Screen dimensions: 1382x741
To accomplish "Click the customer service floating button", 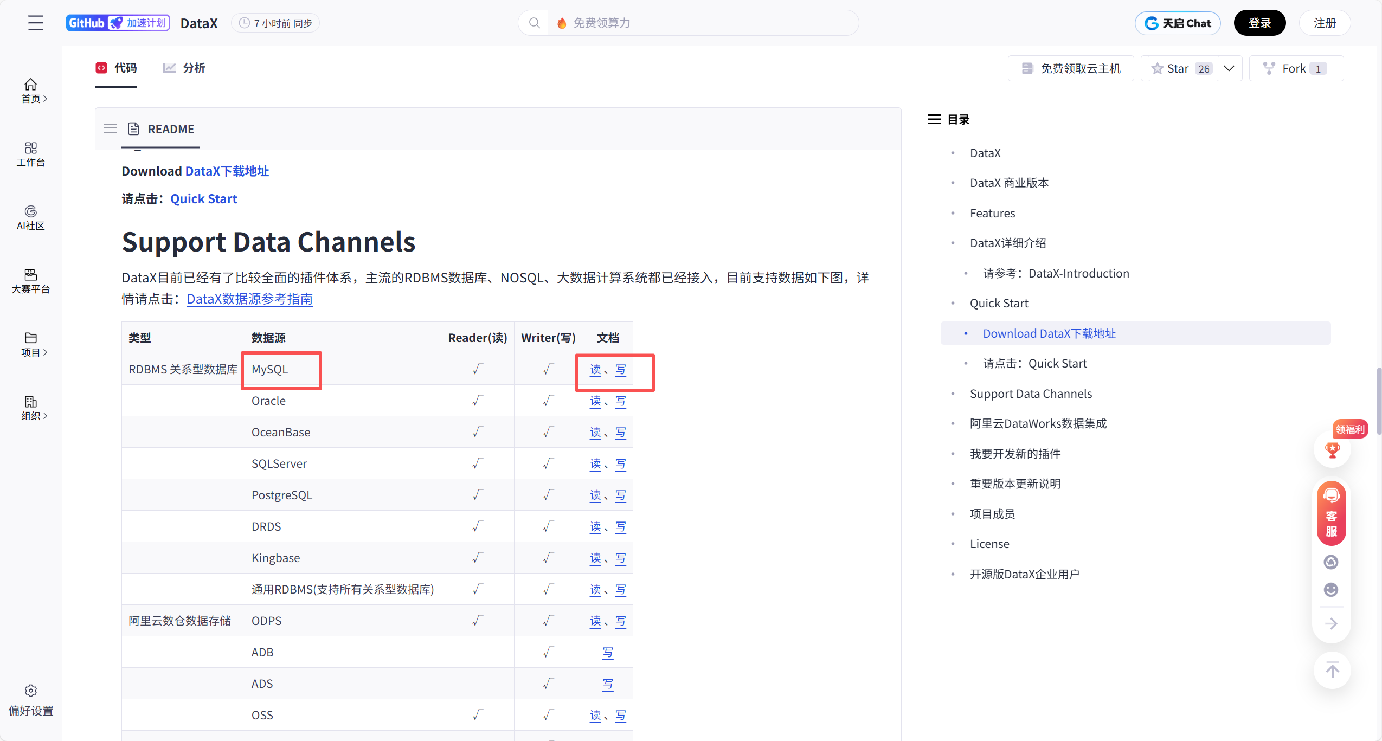I will 1331,513.
